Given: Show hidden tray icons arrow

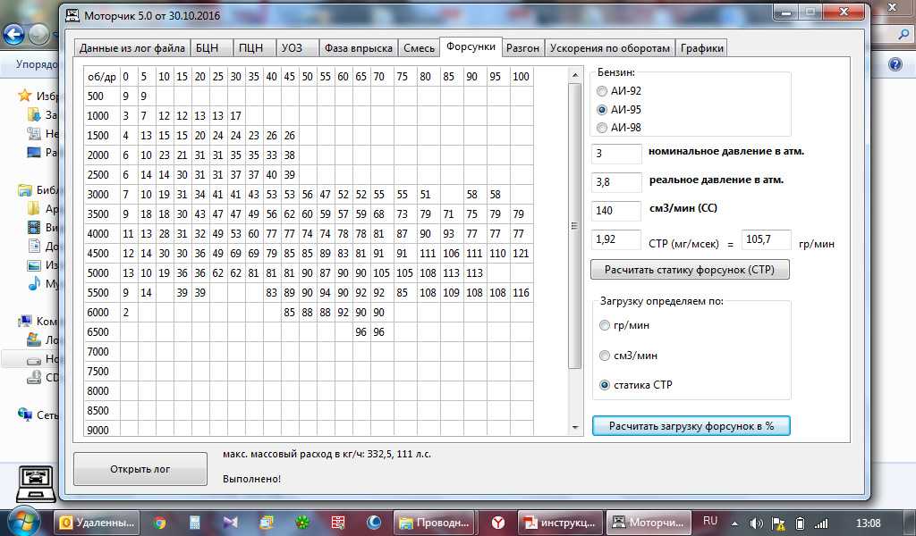Looking at the screenshot, I should (x=734, y=523).
